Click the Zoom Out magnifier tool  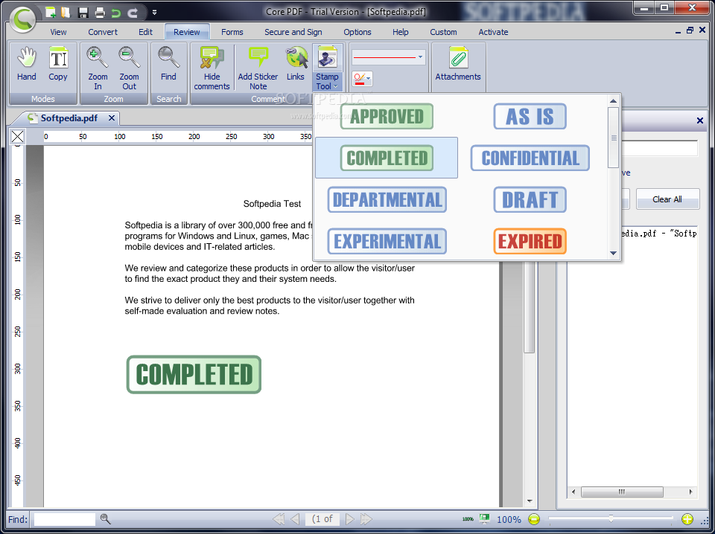[129, 68]
